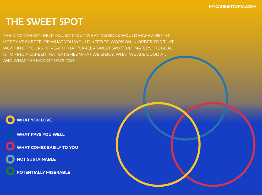Screen dimensions: 262x195
Task: Click the What You Love legend label
Action: [x=34, y=120]
